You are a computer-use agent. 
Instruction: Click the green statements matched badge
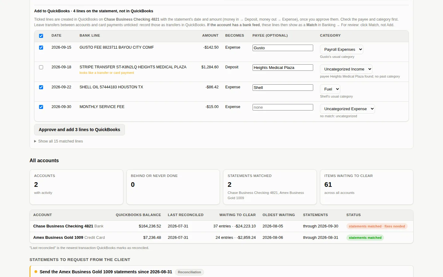365,238
